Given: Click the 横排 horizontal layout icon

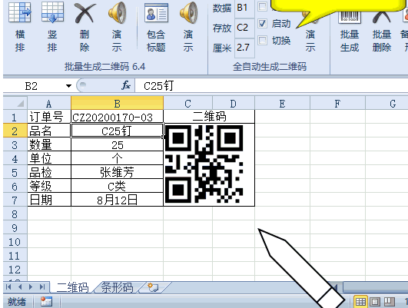Looking at the screenshot, I should click(20, 12).
